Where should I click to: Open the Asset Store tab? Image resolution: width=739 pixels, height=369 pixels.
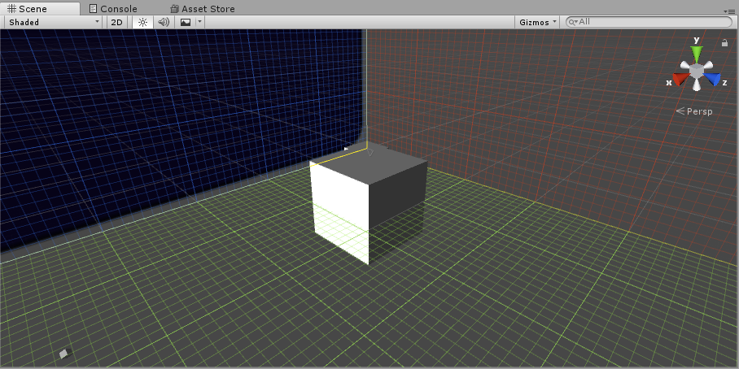tap(203, 8)
